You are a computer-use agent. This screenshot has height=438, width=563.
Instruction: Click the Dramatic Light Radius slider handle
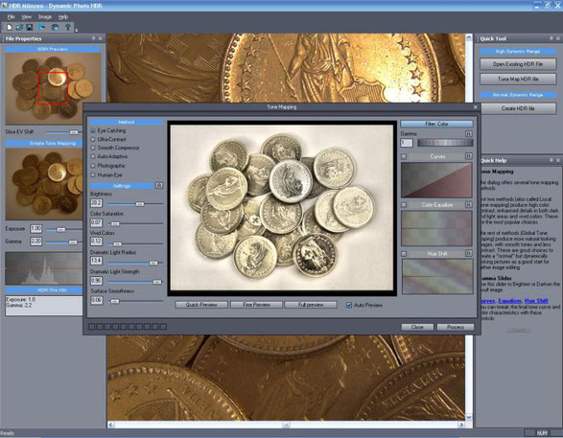point(153,264)
